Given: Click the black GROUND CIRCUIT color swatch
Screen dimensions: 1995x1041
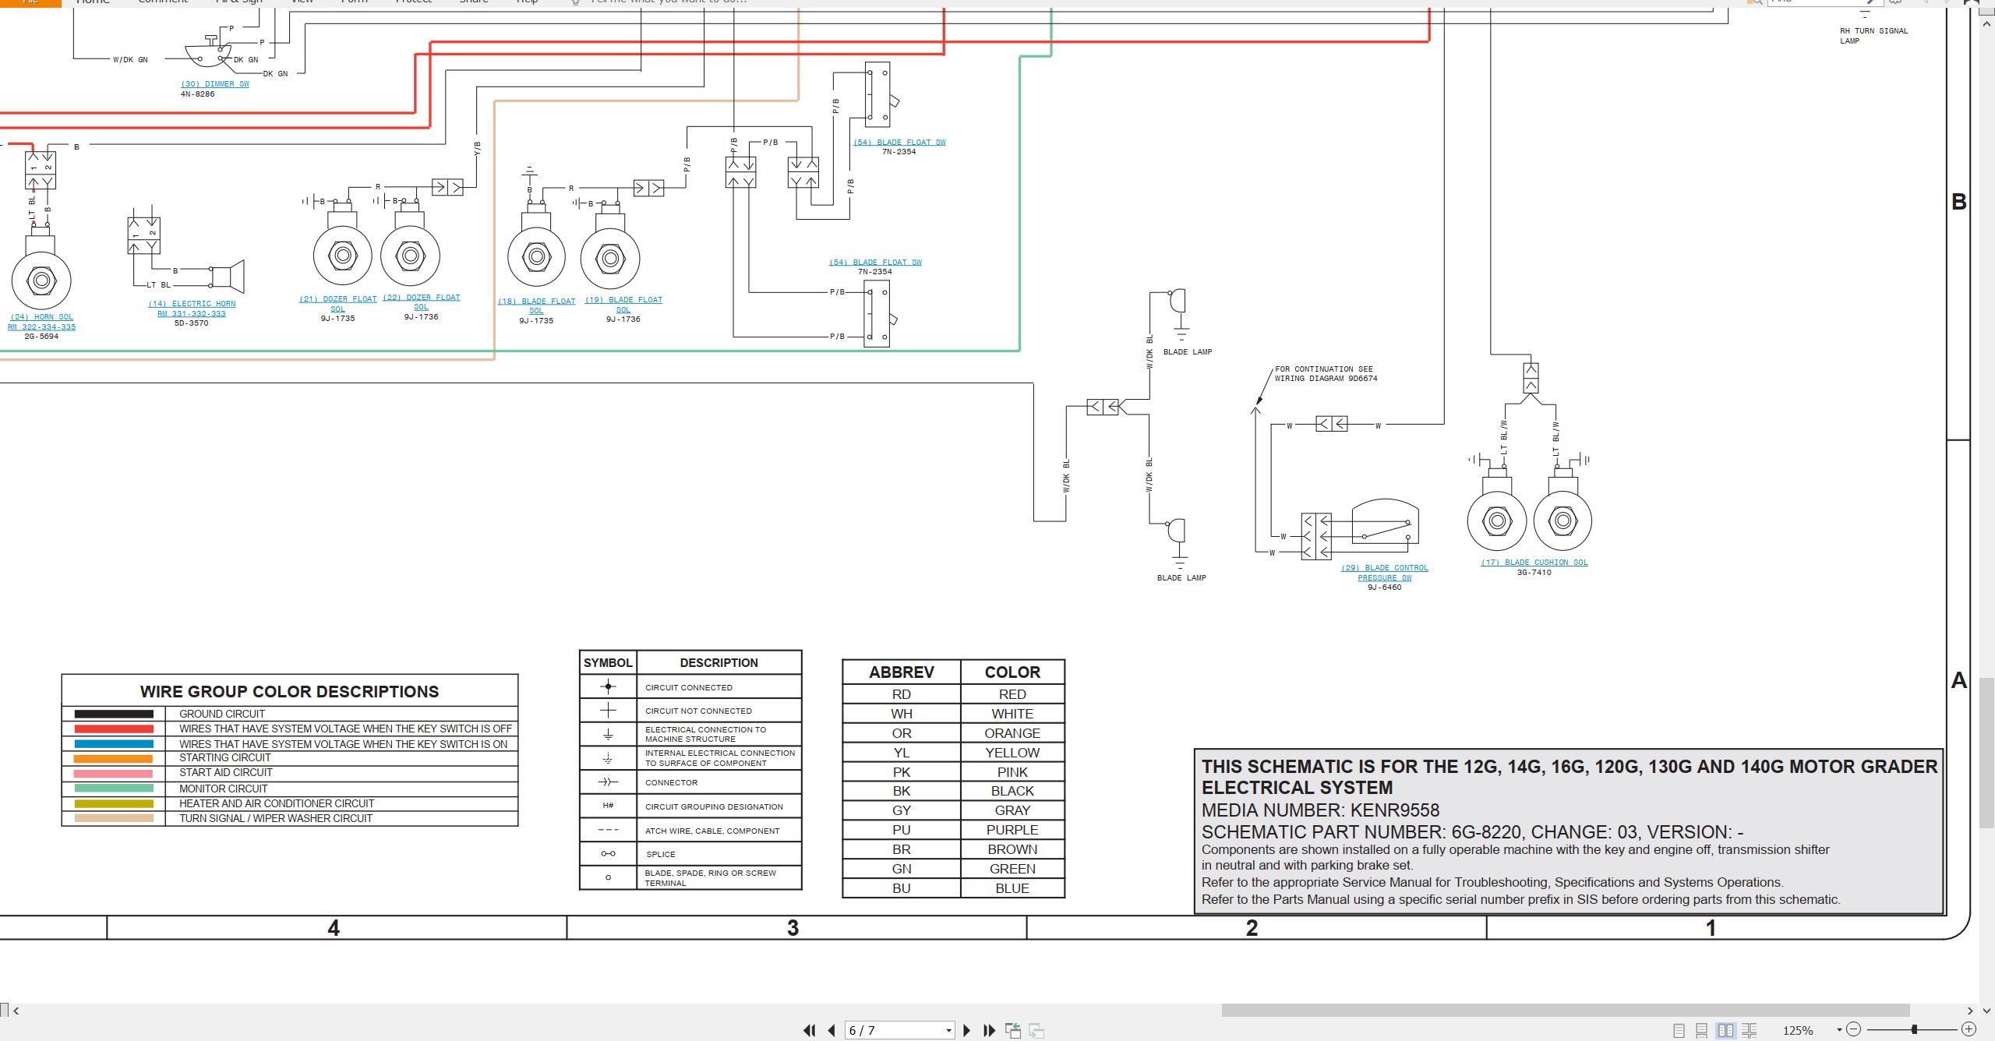Looking at the screenshot, I should 114,714.
